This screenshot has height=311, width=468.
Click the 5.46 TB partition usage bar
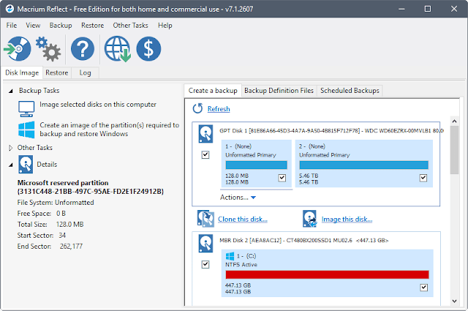[x=364, y=165]
